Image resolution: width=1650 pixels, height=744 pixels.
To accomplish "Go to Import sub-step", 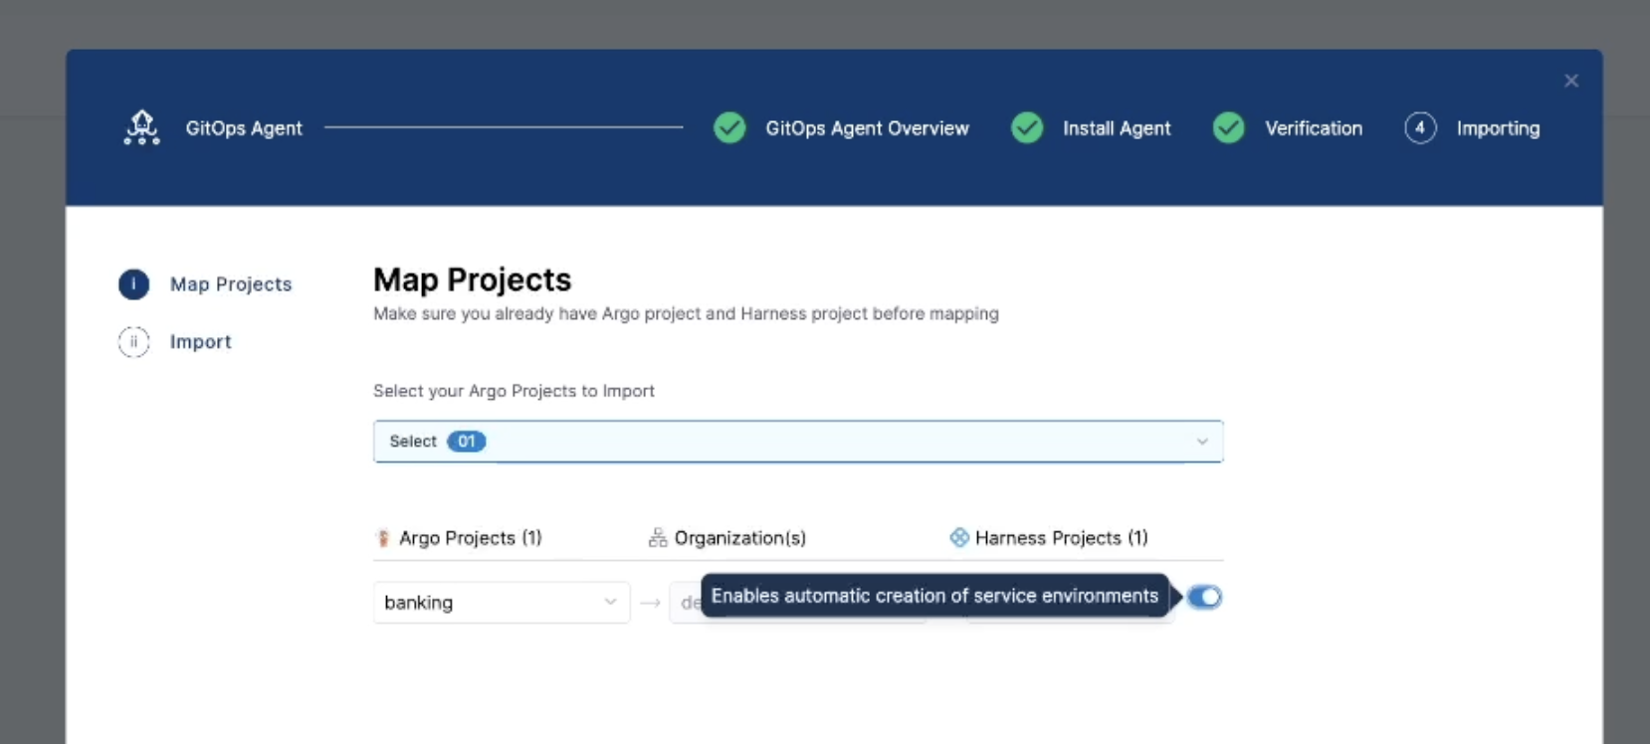I will point(200,342).
